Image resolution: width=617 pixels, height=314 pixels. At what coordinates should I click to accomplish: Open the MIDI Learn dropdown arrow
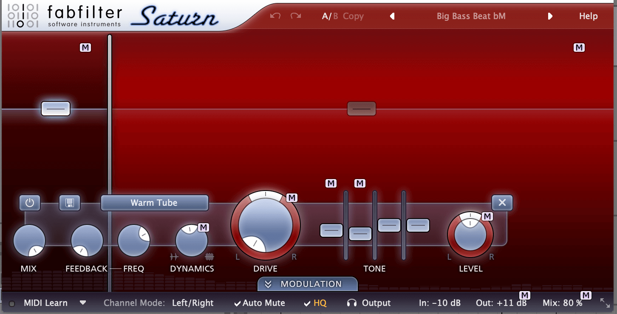(x=83, y=303)
